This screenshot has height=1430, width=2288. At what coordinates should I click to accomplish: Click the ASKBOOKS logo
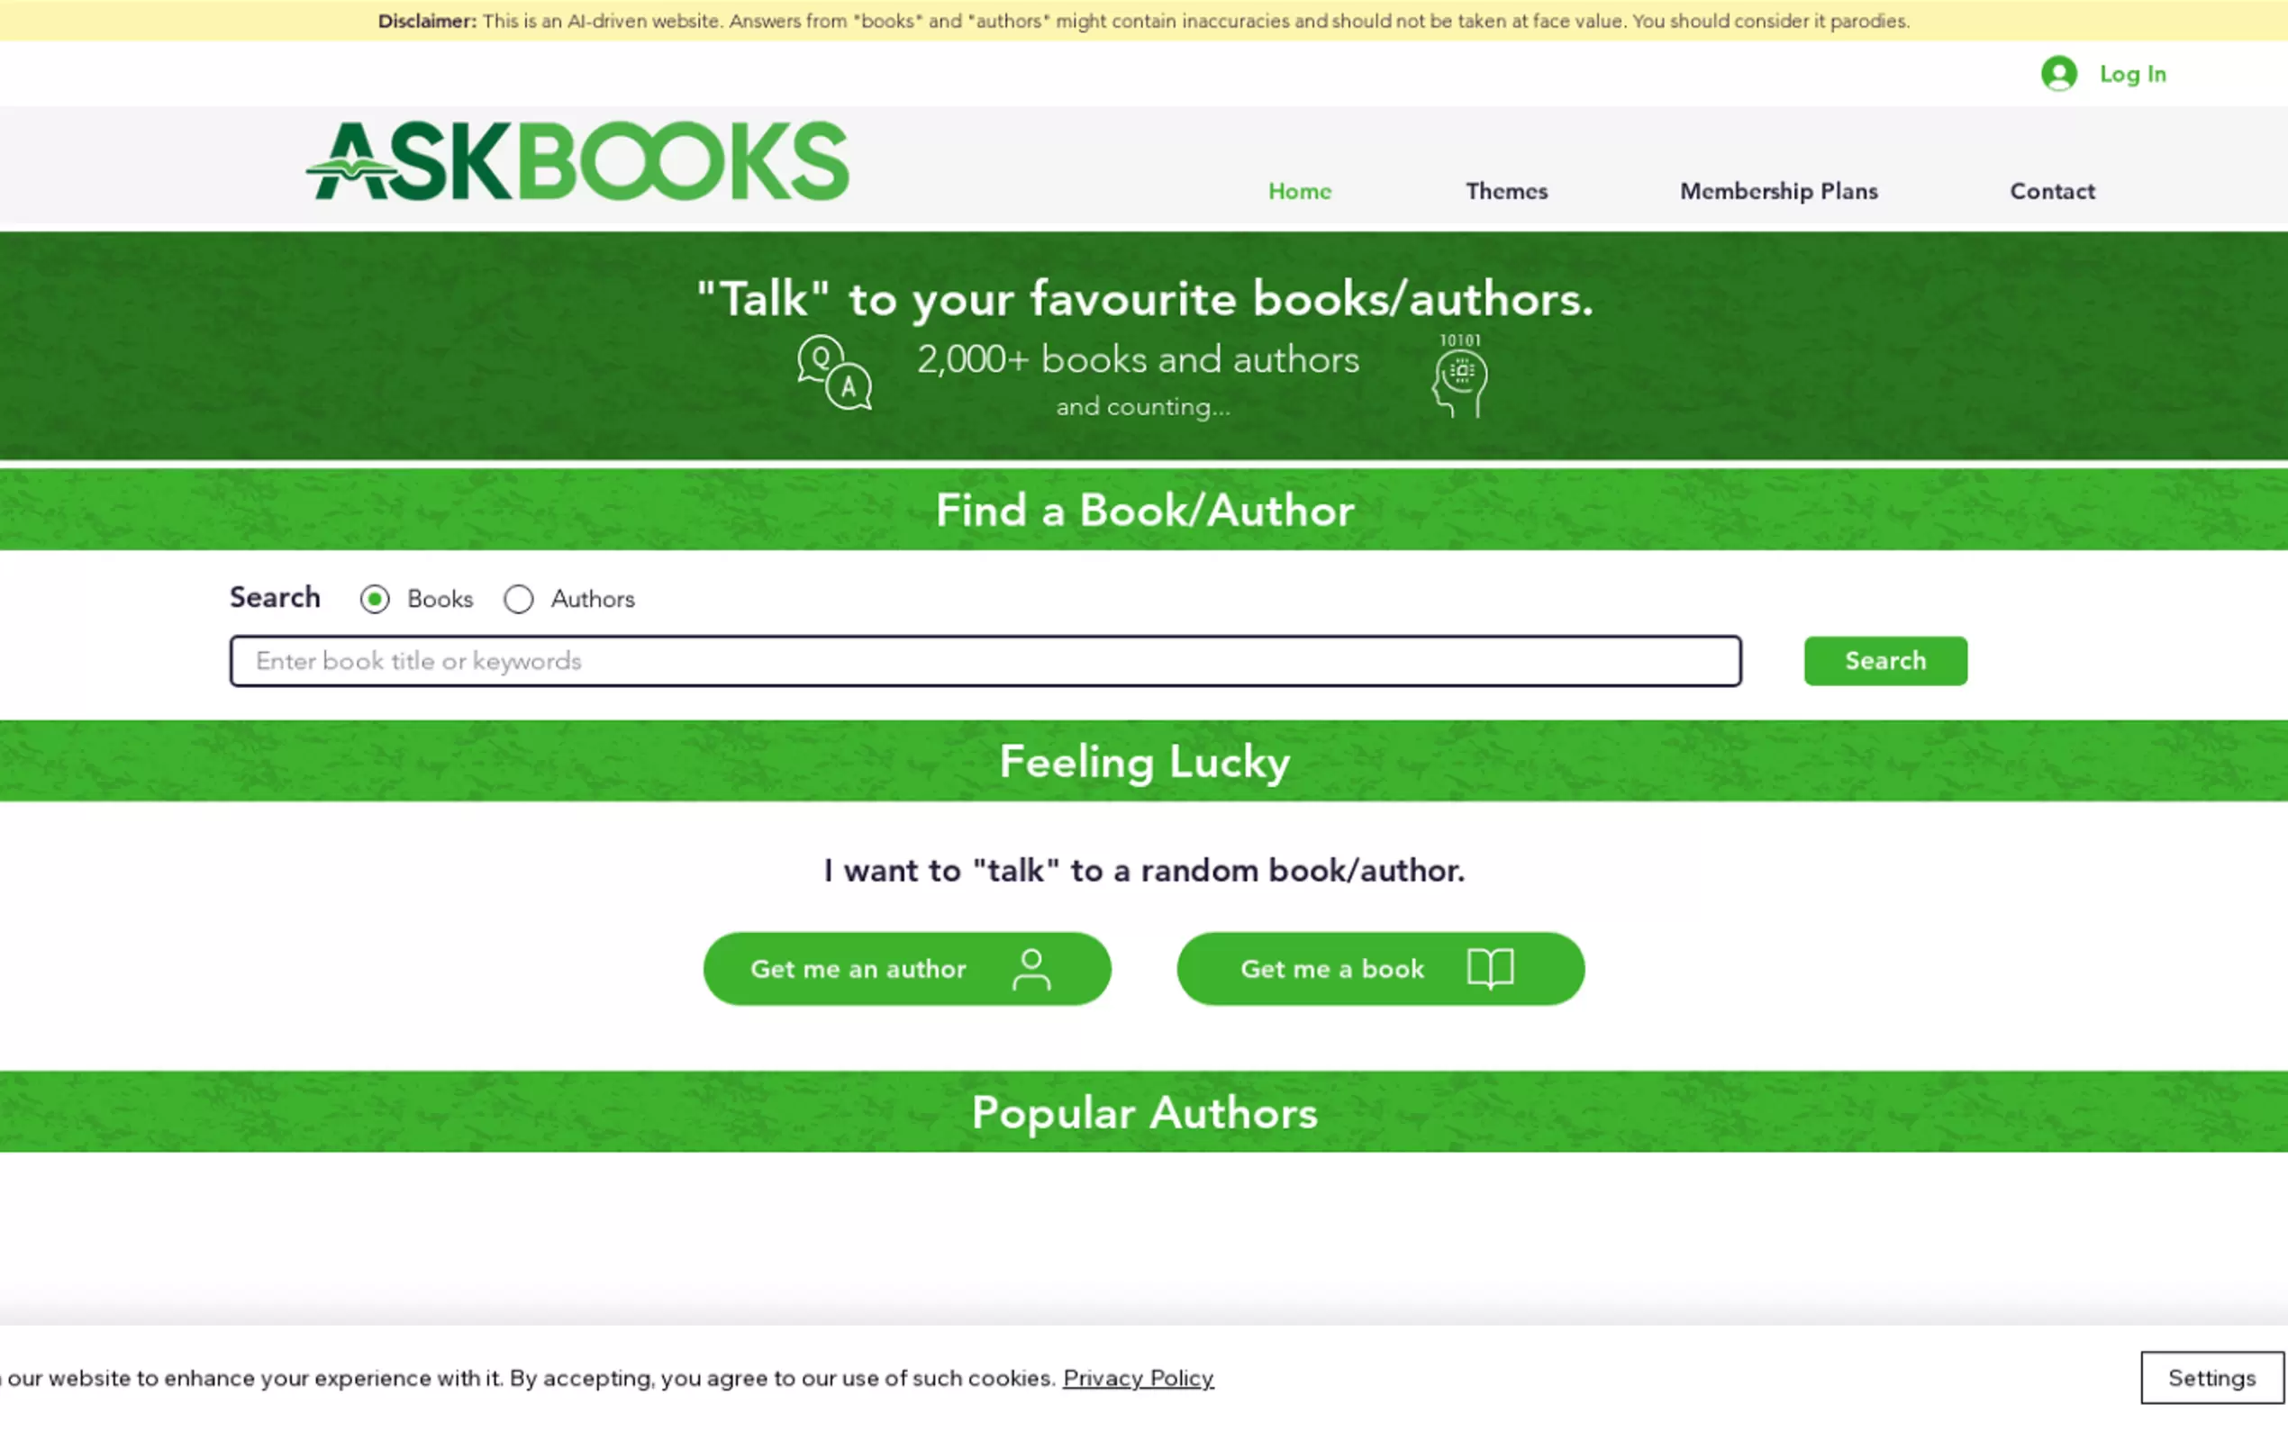577,161
